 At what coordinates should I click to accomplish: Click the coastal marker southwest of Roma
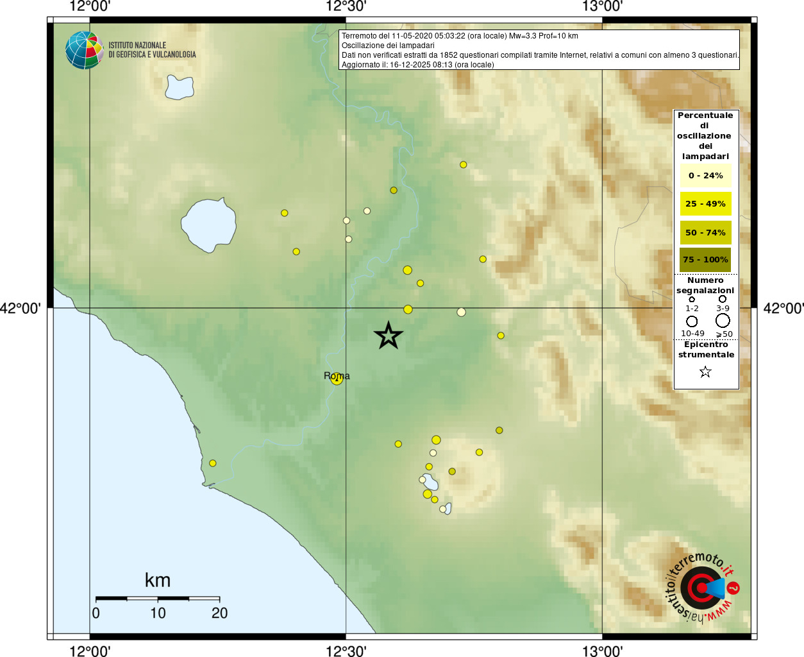[x=213, y=463]
